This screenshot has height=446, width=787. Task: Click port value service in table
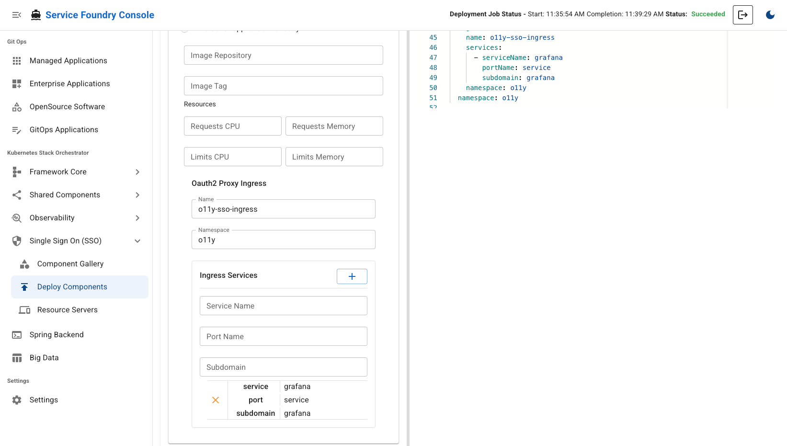297,400
